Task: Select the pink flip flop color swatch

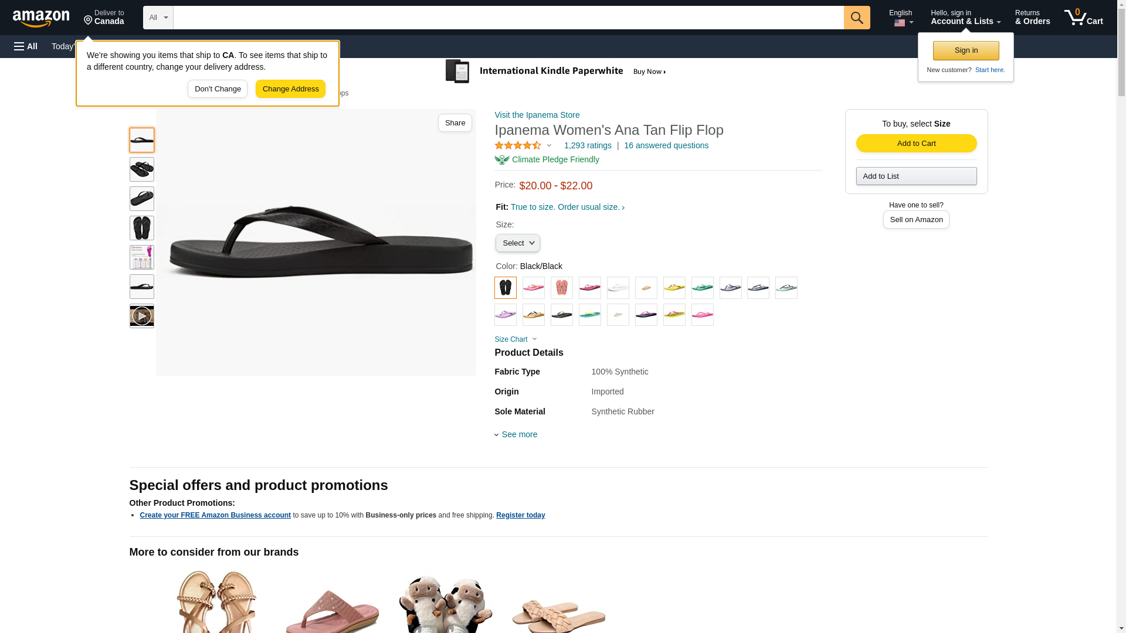Action: [534, 288]
